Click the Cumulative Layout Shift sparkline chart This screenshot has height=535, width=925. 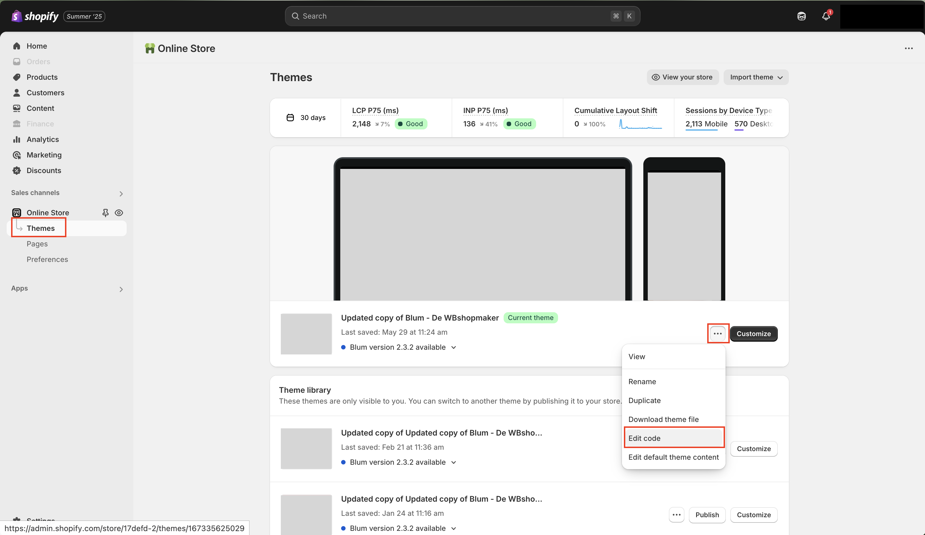640,124
